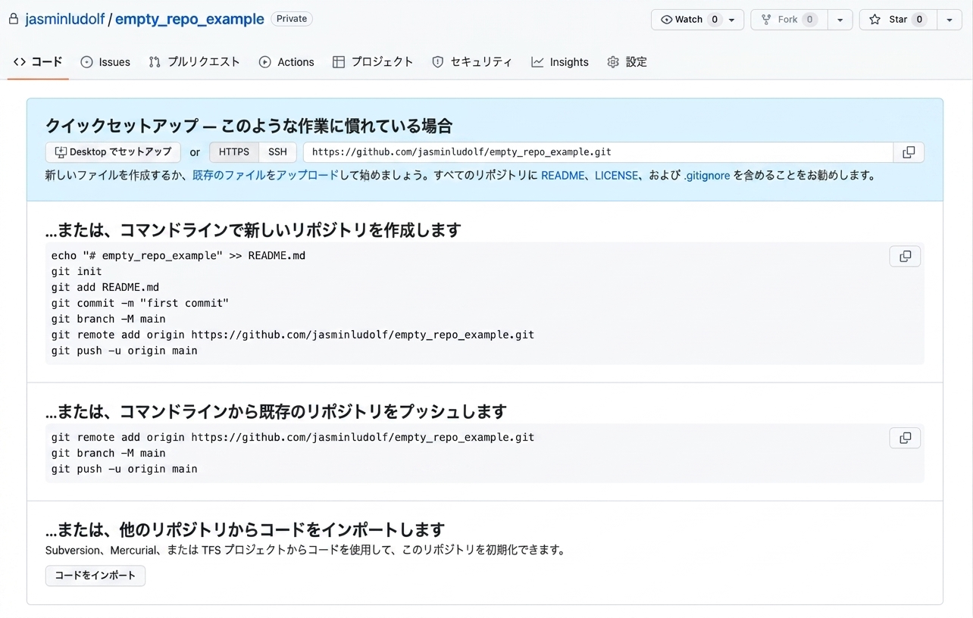Image resolution: width=973 pixels, height=618 pixels.
Task: Click the Star count badge
Action: [919, 20]
